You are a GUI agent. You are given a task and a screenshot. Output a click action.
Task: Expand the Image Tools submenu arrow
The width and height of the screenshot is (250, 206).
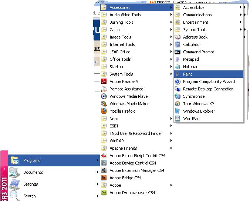click(x=171, y=37)
